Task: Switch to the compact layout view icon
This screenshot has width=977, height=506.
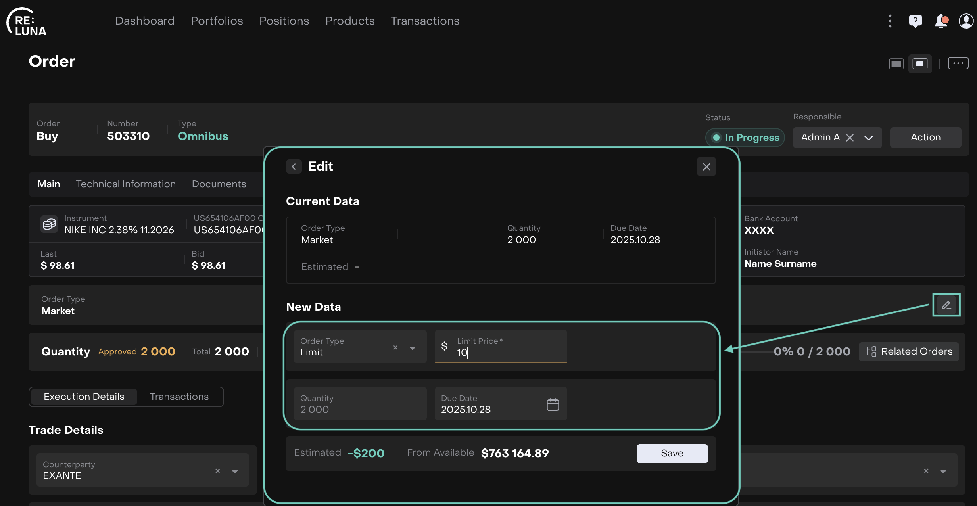Action: pos(920,63)
